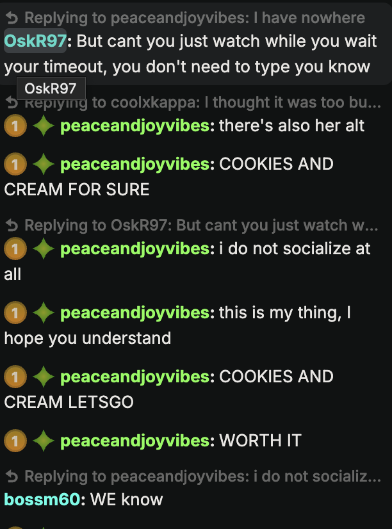Select peaceandjoyvibes username on 'i do not socialize' message

(x=135, y=248)
